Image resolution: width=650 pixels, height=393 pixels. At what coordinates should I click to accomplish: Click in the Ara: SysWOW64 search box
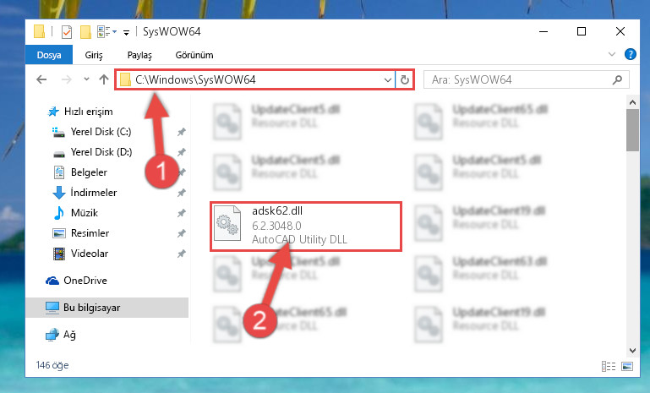click(x=519, y=79)
